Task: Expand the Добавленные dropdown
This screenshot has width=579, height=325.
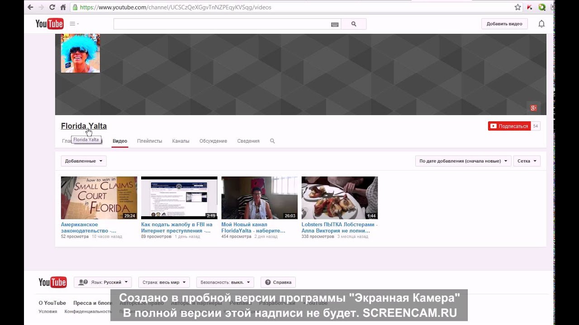Action: (84, 161)
